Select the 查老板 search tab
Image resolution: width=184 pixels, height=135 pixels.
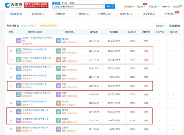click(x=64, y=3)
